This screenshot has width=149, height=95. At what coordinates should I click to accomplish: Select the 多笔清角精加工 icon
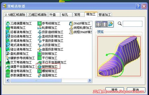click(x=8, y=41)
